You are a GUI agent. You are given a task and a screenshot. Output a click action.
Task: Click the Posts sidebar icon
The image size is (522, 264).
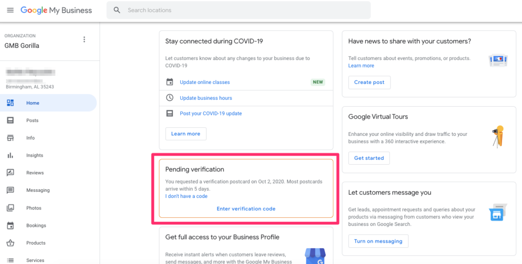pos(10,120)
